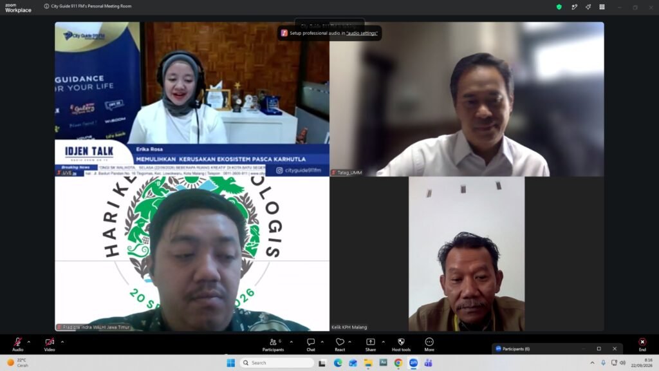Expand video options arrow next to Video

click(62, 342)
